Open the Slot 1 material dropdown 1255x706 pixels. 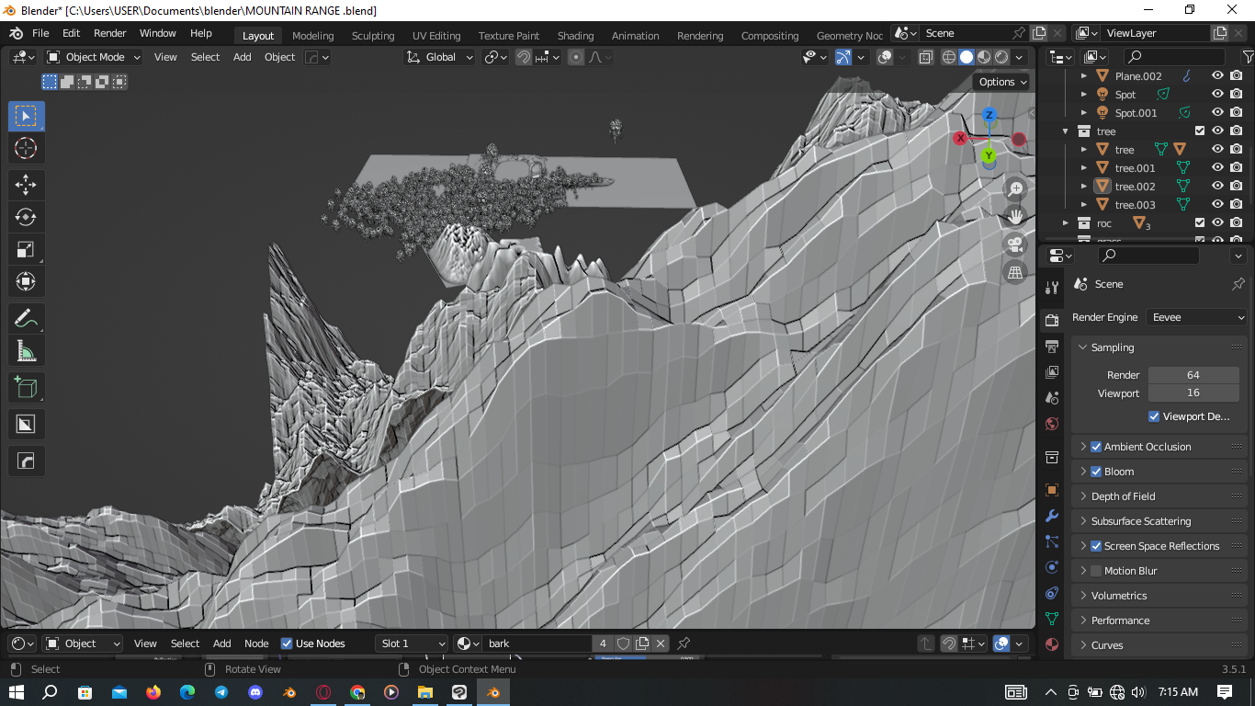coord(412,643)
